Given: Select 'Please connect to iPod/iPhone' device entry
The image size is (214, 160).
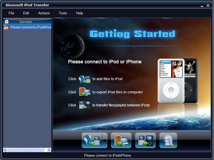Looking at the screenshot, I should pyautogui.click(x=31, y=27).
